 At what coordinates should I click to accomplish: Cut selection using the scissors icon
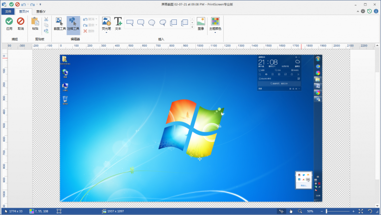[x=46, y=19]
